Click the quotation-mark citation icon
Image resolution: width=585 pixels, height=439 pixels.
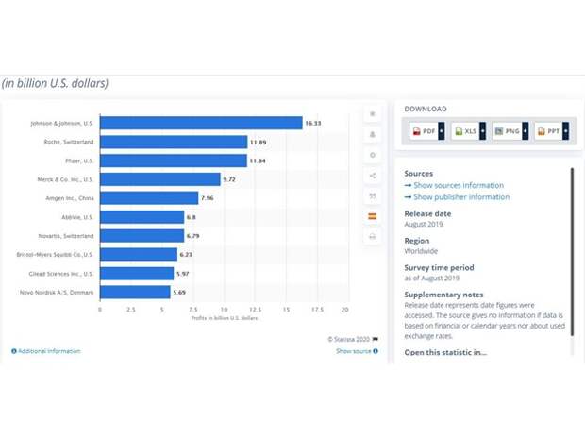tap(372, 196)
